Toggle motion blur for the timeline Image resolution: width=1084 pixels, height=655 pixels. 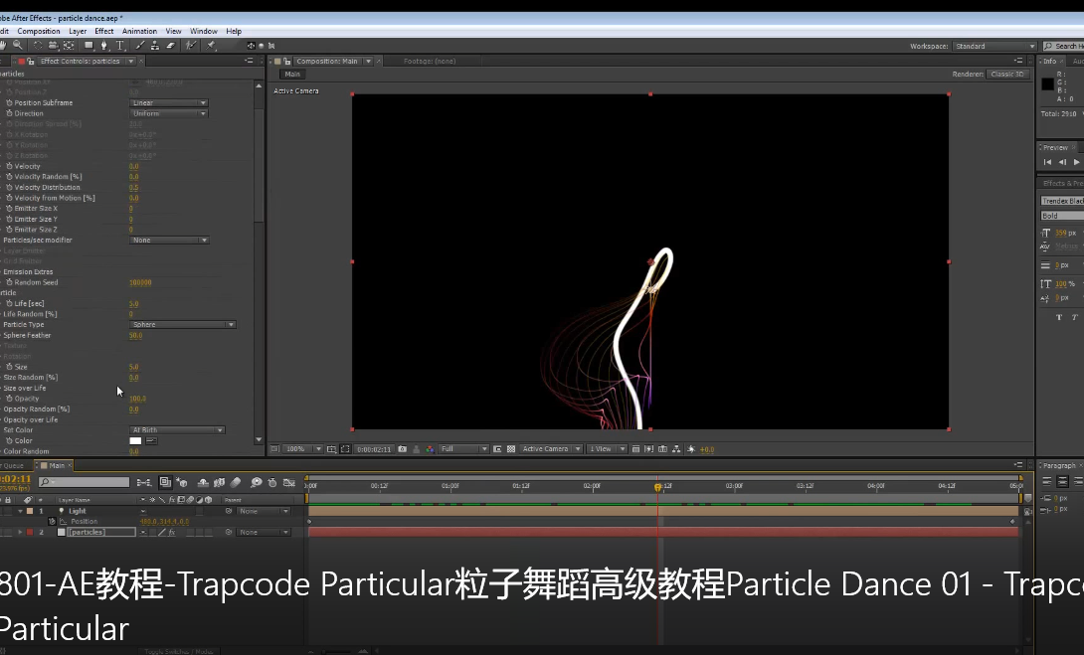pos(235,482)
